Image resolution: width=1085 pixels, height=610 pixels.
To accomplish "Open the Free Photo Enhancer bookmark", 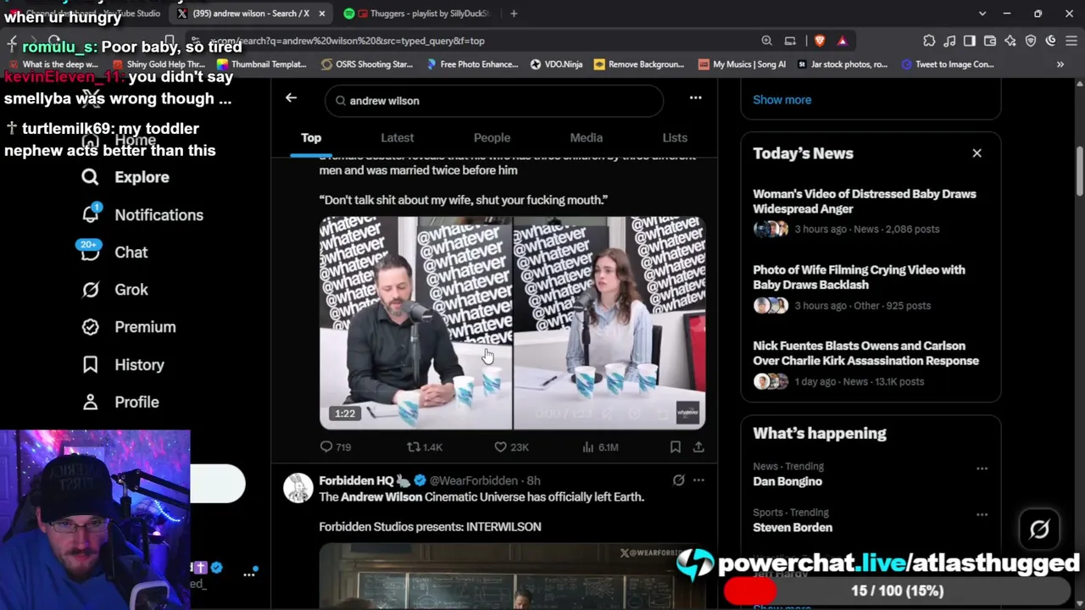I will coord(472,64).
